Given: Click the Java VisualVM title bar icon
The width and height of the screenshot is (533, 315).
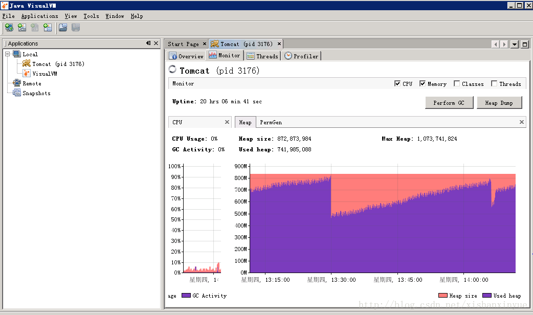Looking at the screenshot, I should [x=5, y=6].
